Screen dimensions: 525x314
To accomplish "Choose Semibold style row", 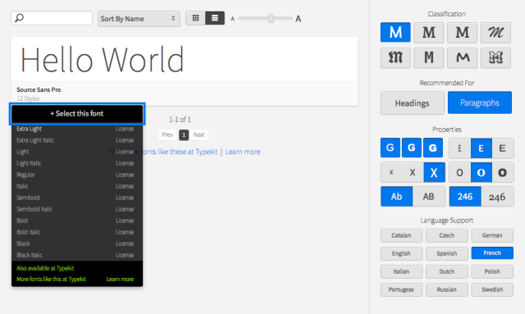I will tap(77, 198).
